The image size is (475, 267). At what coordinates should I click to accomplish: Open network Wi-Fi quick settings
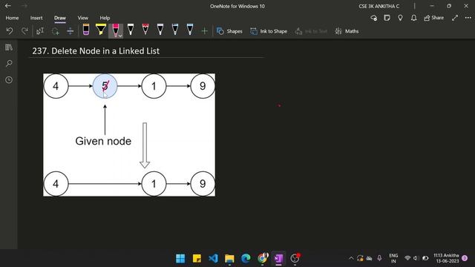(407, 258)
